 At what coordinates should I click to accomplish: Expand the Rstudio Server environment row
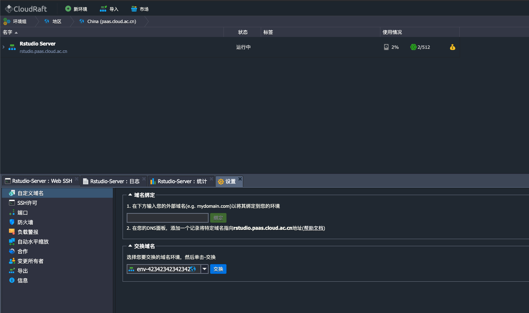(x=3, y=47)
